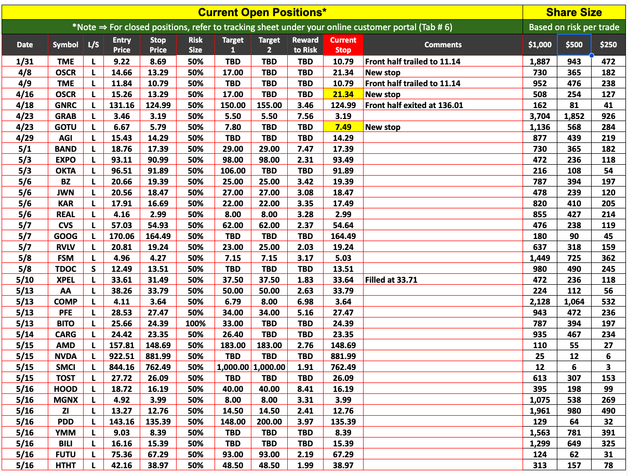Click the Comments column header
Viewport: 628px width, 476px height.
443,45
